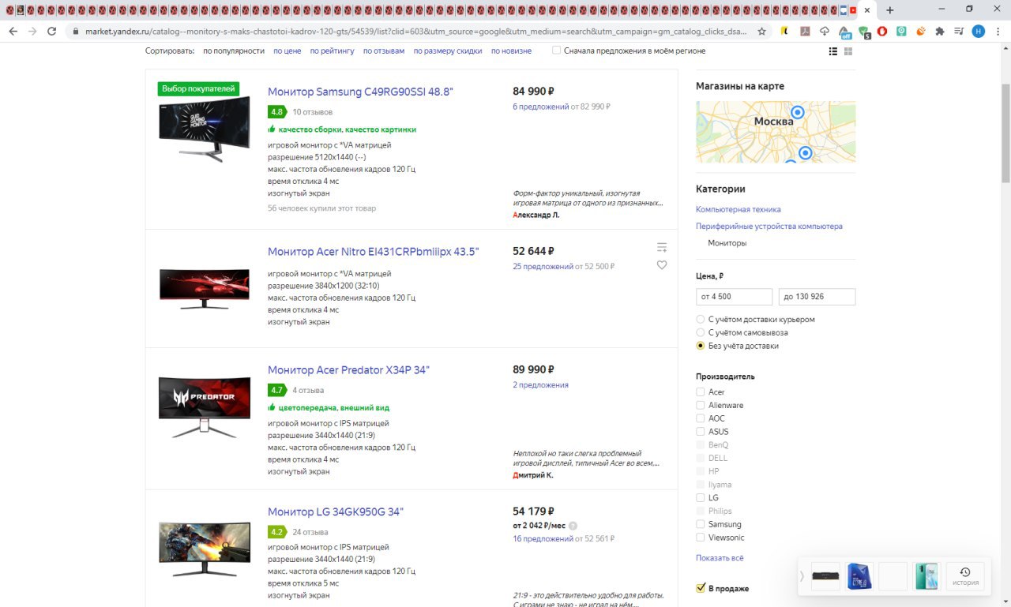Switch to the YouTube tab

[853, 9]
